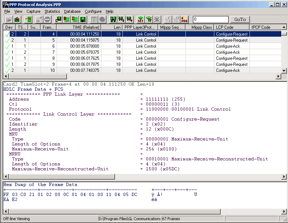Click the binoculars find icon
This screenshot has height=223, width=288.
pos(113,19)
